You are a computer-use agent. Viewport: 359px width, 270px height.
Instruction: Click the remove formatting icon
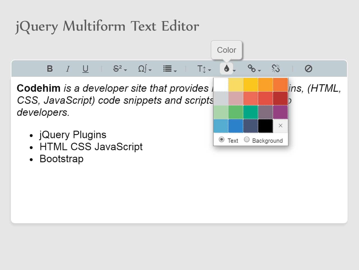pos(309,68)
